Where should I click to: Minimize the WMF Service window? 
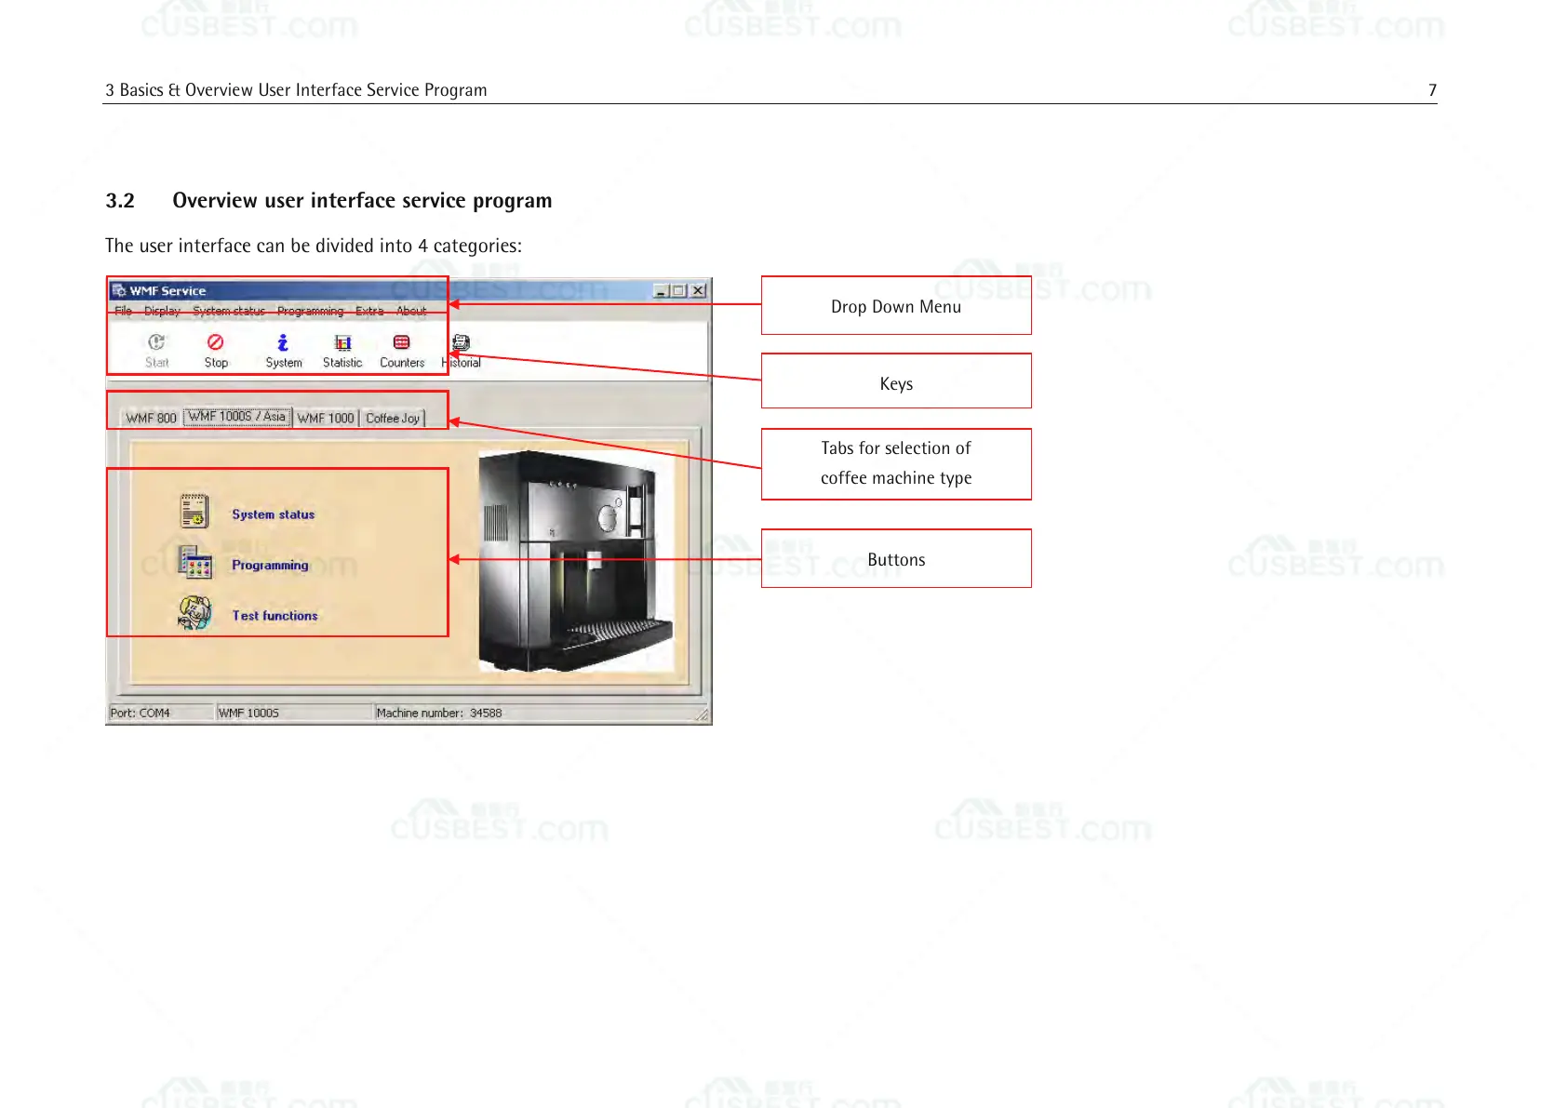tap(661, 290)
